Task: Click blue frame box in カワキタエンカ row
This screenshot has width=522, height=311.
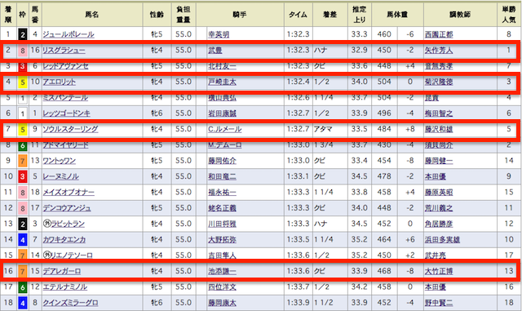Action: (x=22, y=240)
